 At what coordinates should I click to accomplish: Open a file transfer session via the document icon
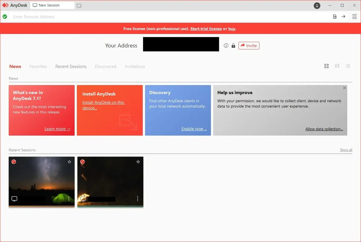click(335, 17)
